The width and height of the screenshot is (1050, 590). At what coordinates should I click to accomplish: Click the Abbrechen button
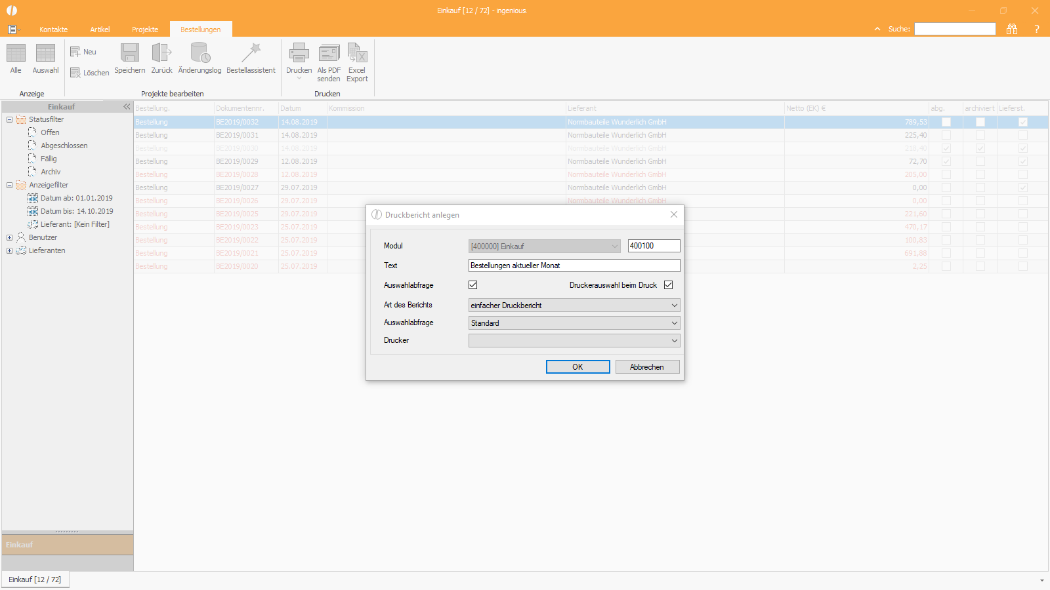coord(647,367)
